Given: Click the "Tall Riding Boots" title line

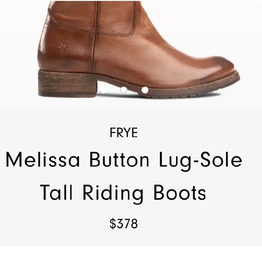Looking at the screenshot, I should [x=123, y=193].
